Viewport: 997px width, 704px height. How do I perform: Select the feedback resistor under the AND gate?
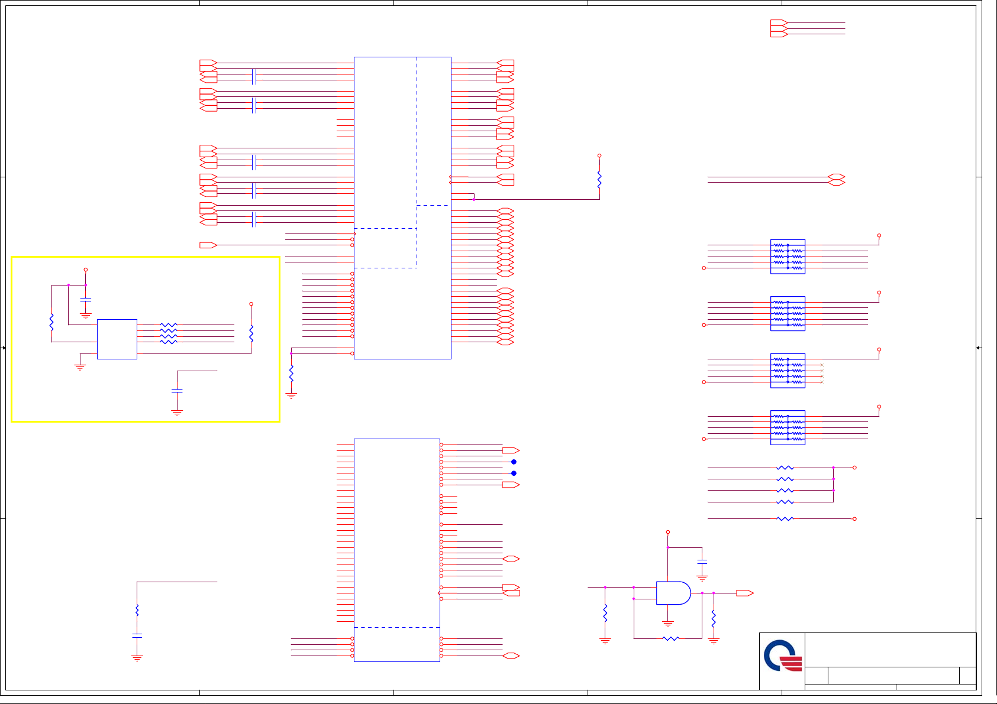point(670,638)
